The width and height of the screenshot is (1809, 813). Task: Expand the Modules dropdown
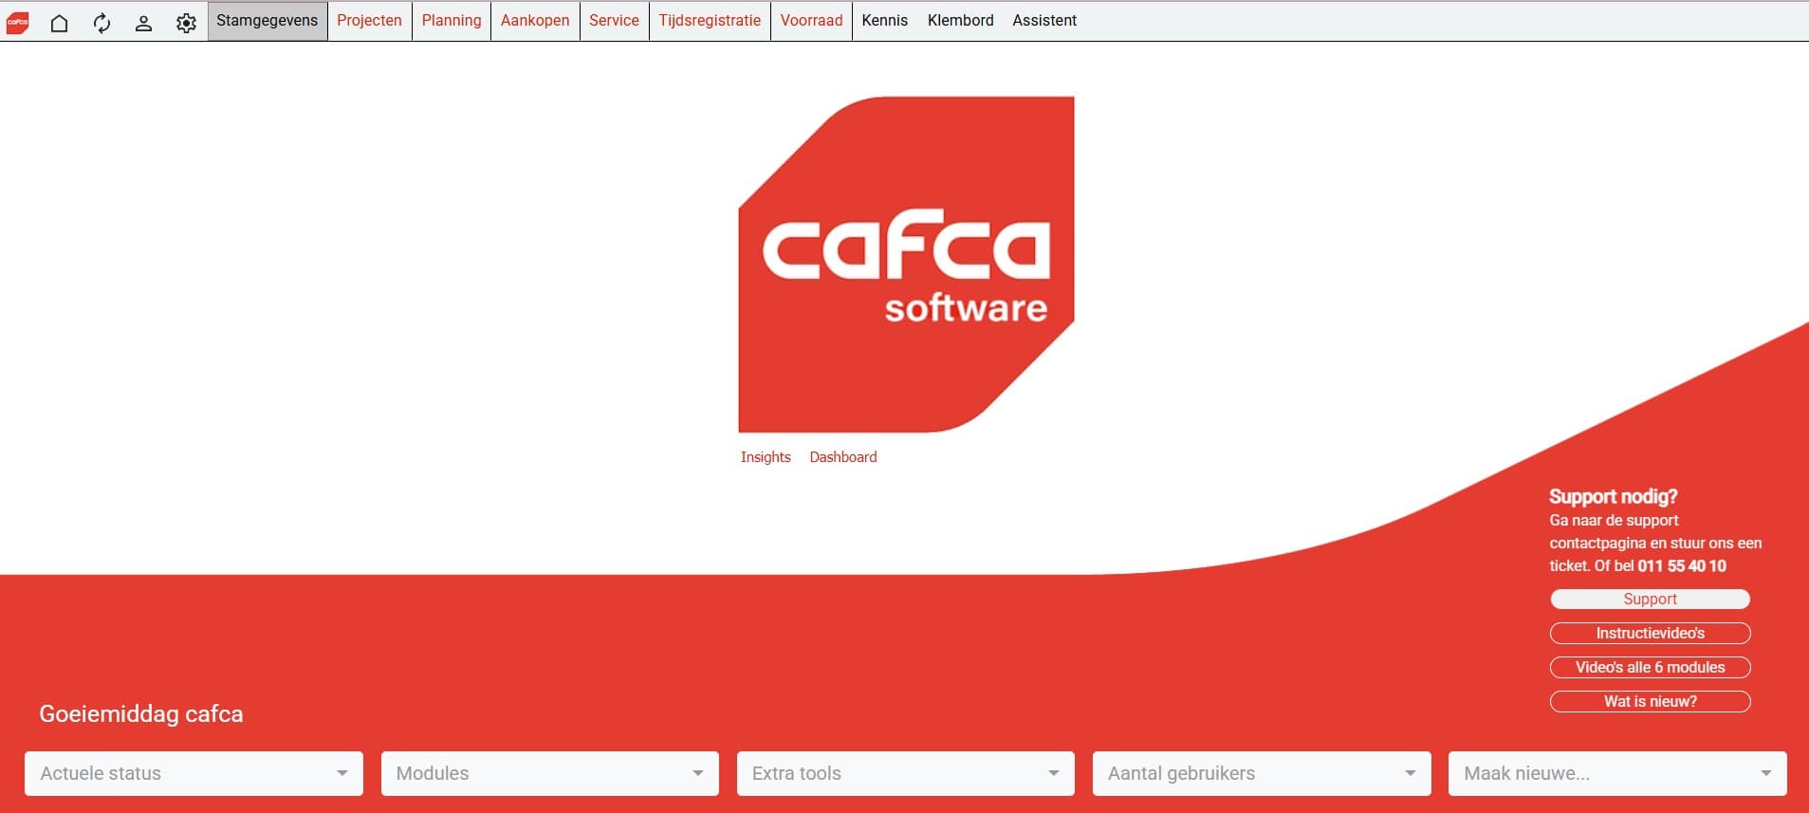point(549,773)
